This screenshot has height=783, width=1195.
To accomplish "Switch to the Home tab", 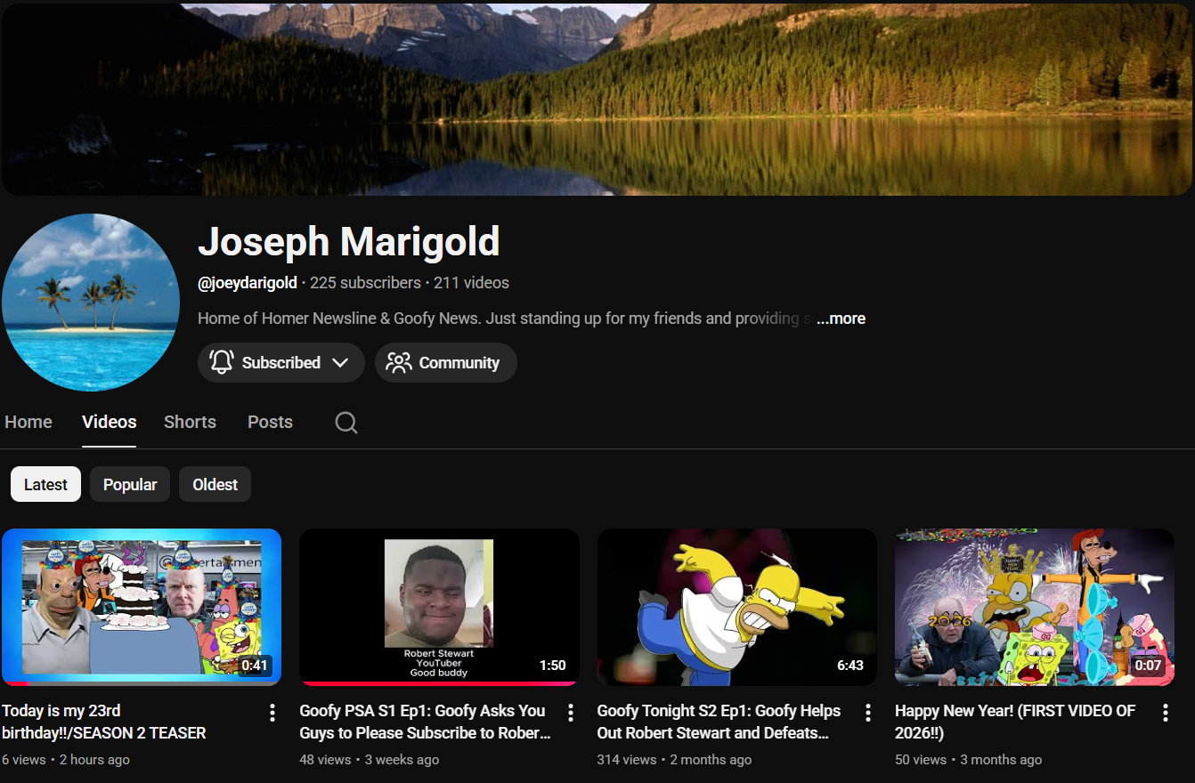I will click(28, 422).
